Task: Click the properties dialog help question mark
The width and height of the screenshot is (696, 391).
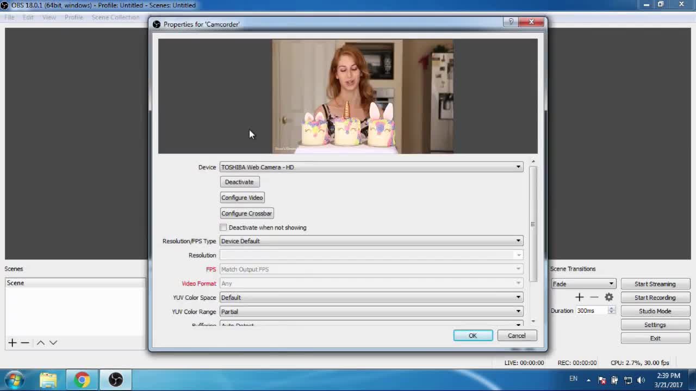Action: click(511, 22)
